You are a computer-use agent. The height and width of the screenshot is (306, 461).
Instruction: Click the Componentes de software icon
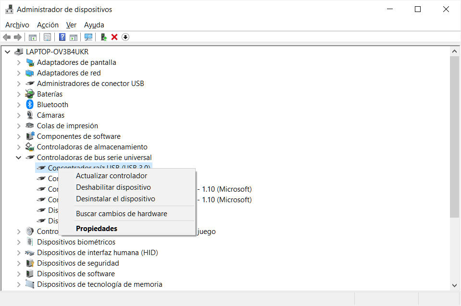(x=30, y=136)
